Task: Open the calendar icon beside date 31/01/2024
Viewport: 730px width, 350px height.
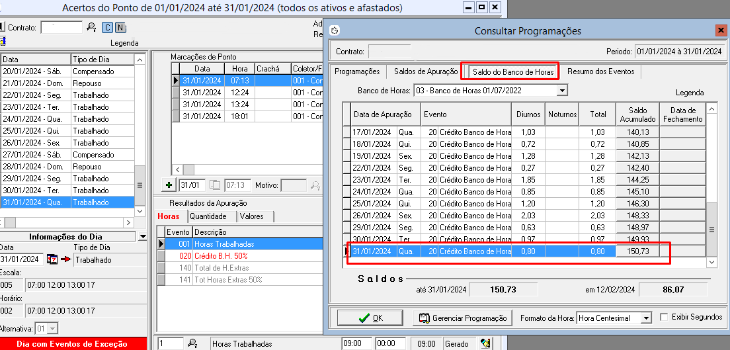Action: [52, 260]
